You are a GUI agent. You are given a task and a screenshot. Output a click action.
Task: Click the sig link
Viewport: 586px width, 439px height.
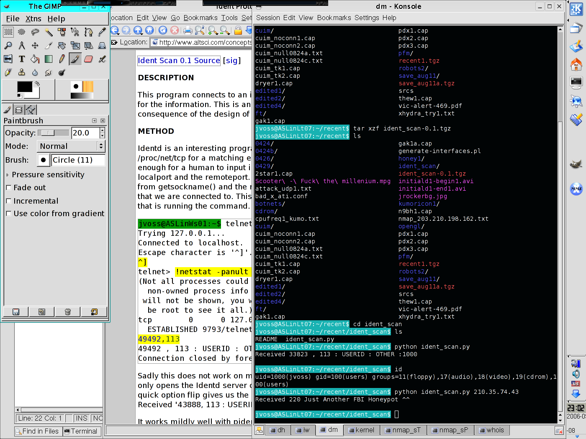[231, 61]
